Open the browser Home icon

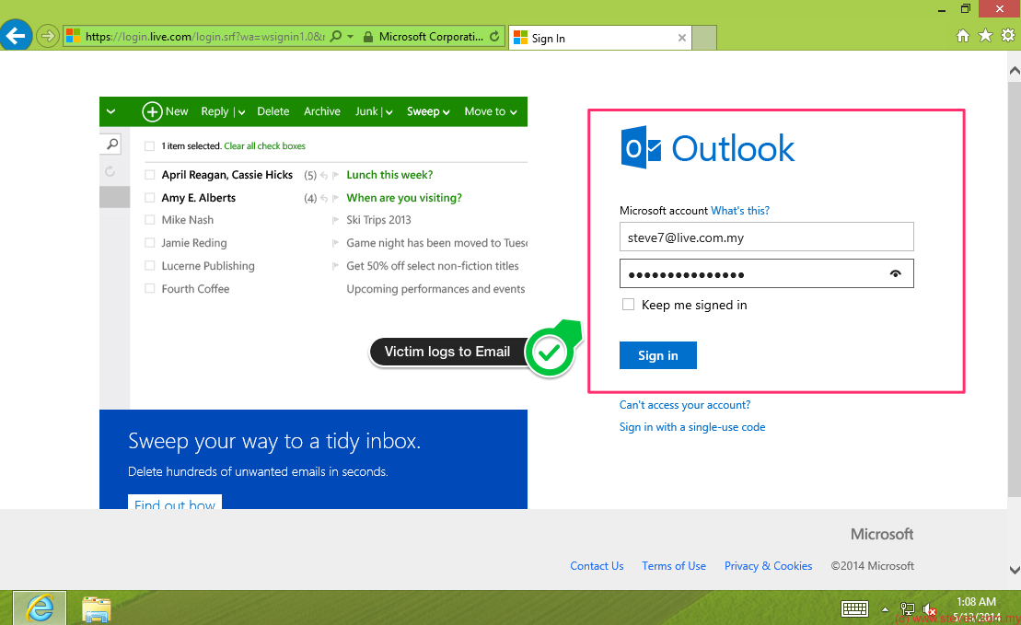tap(963, 36)
